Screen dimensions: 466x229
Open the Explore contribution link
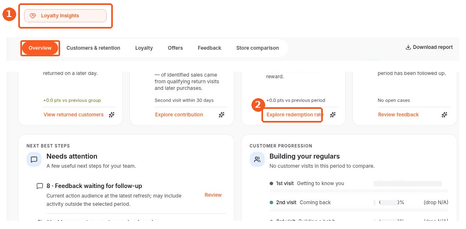point(179,115)
